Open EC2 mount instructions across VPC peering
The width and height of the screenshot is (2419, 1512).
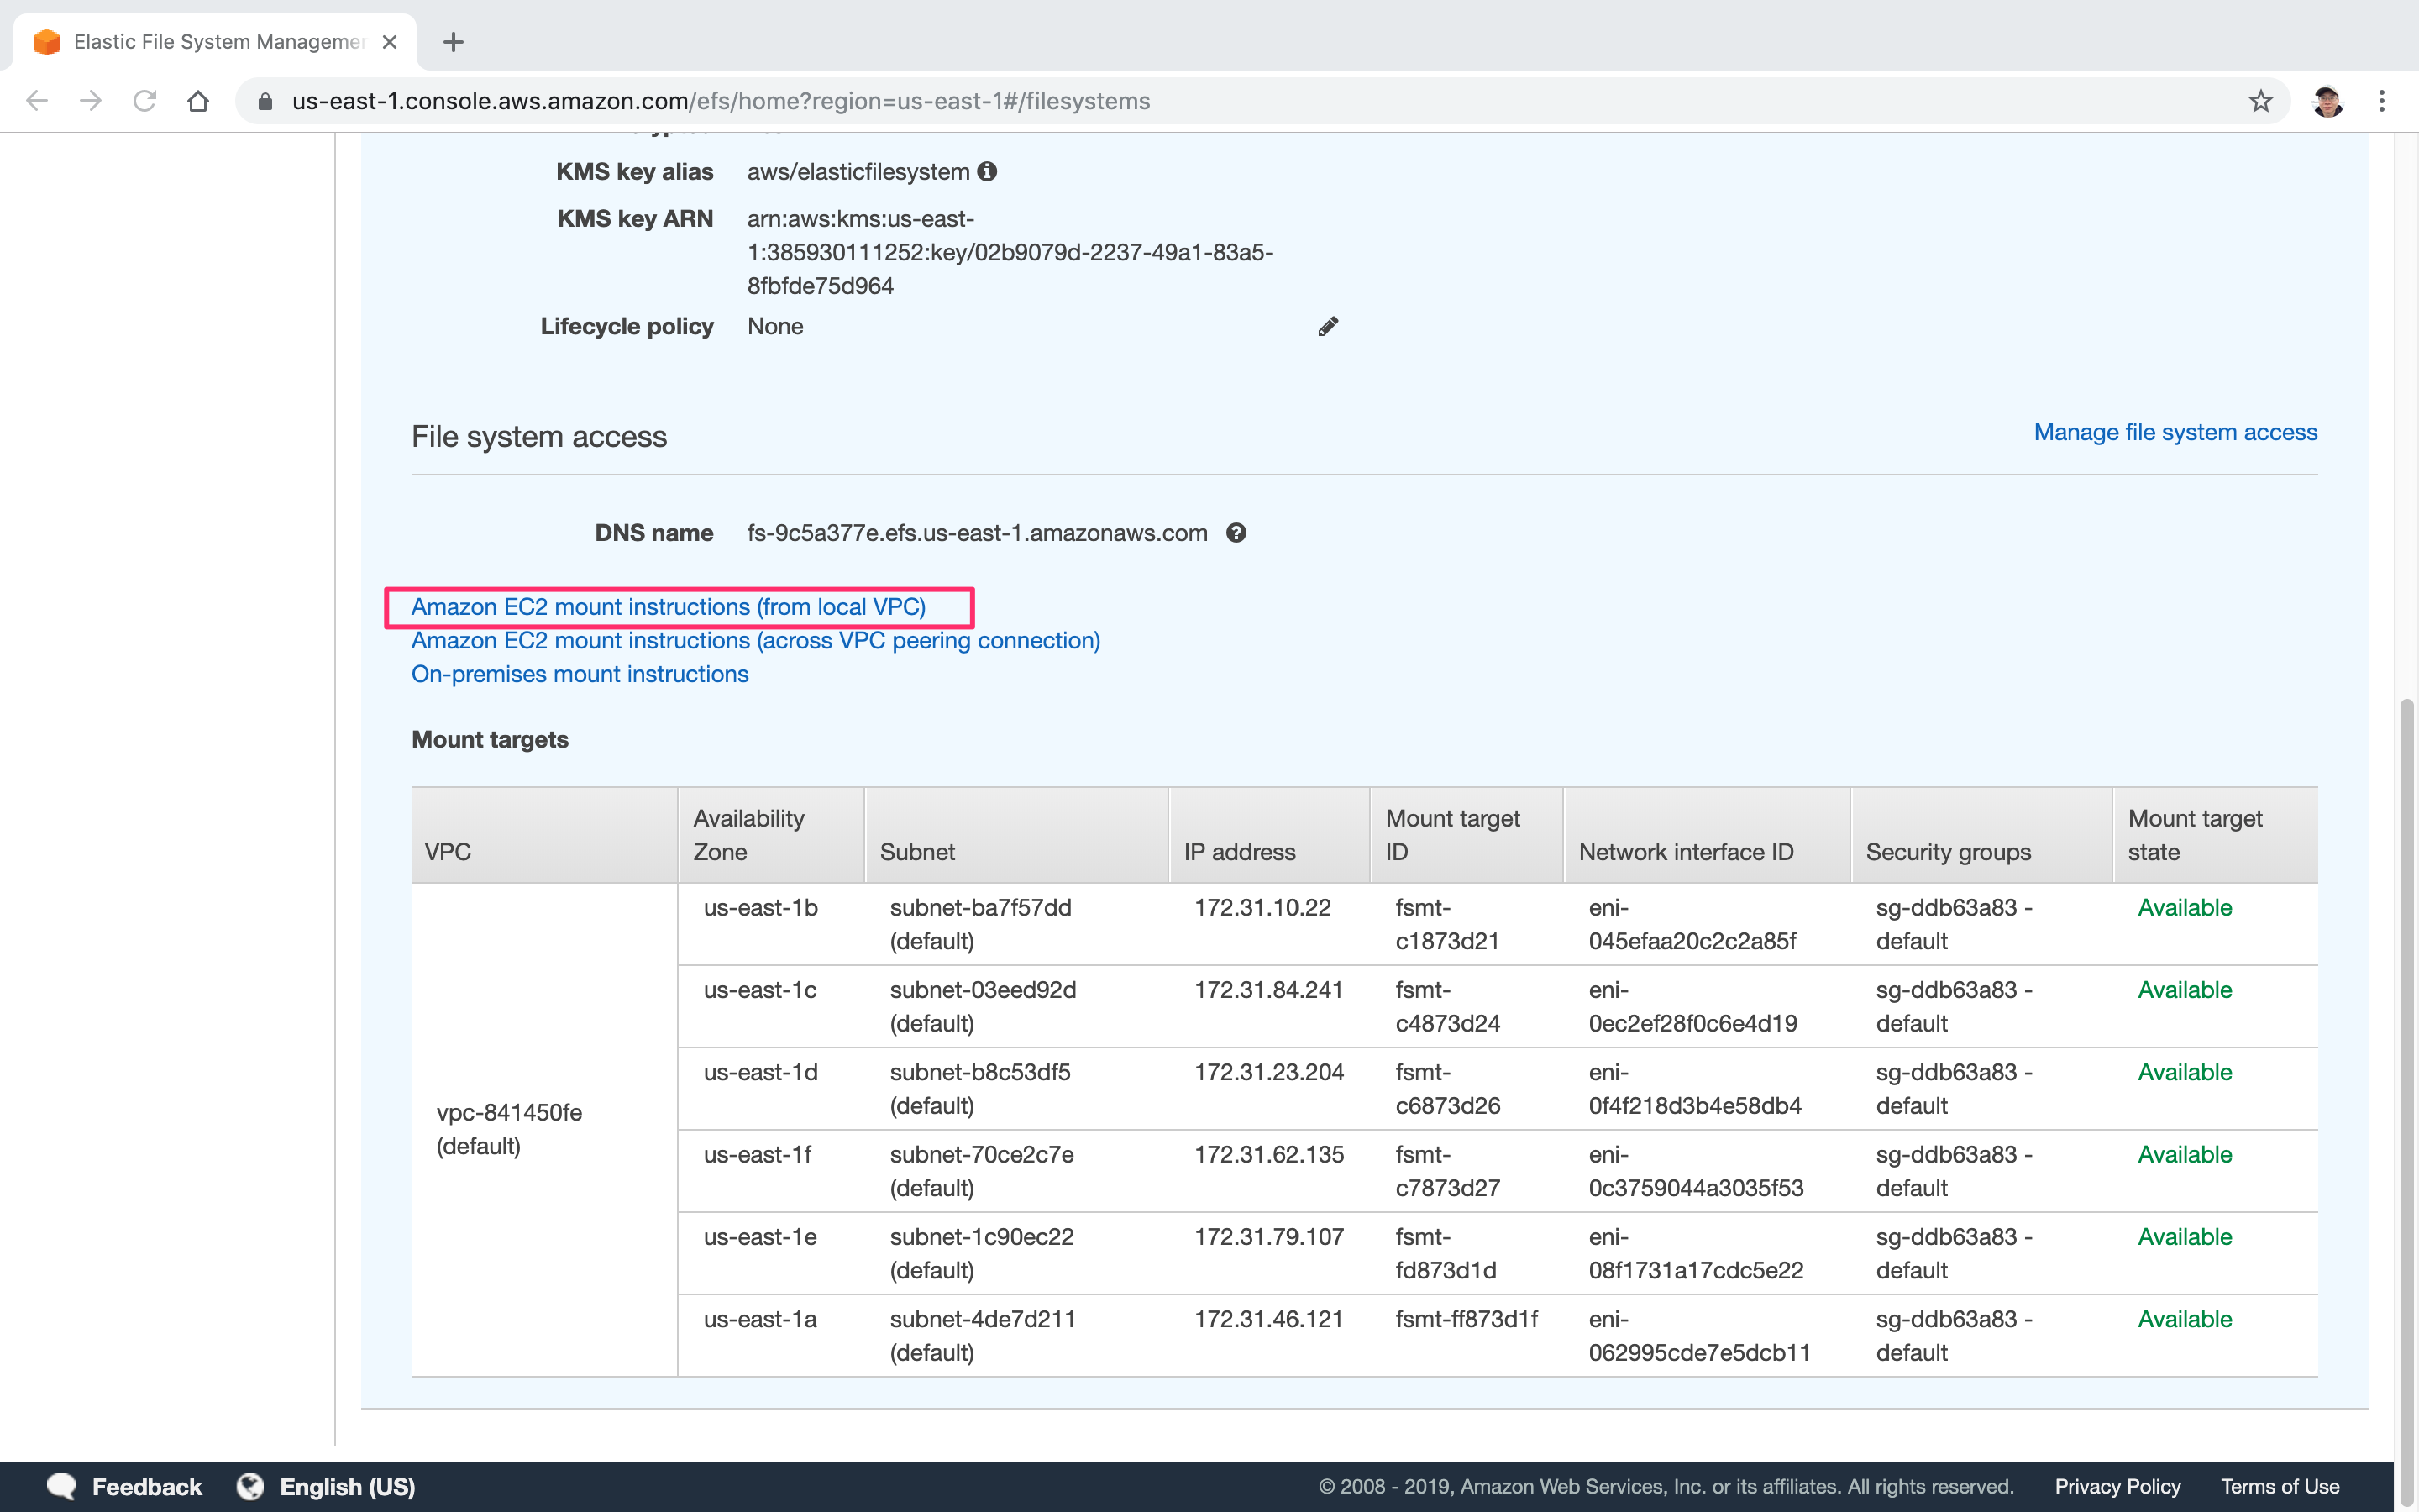[756, 641]
